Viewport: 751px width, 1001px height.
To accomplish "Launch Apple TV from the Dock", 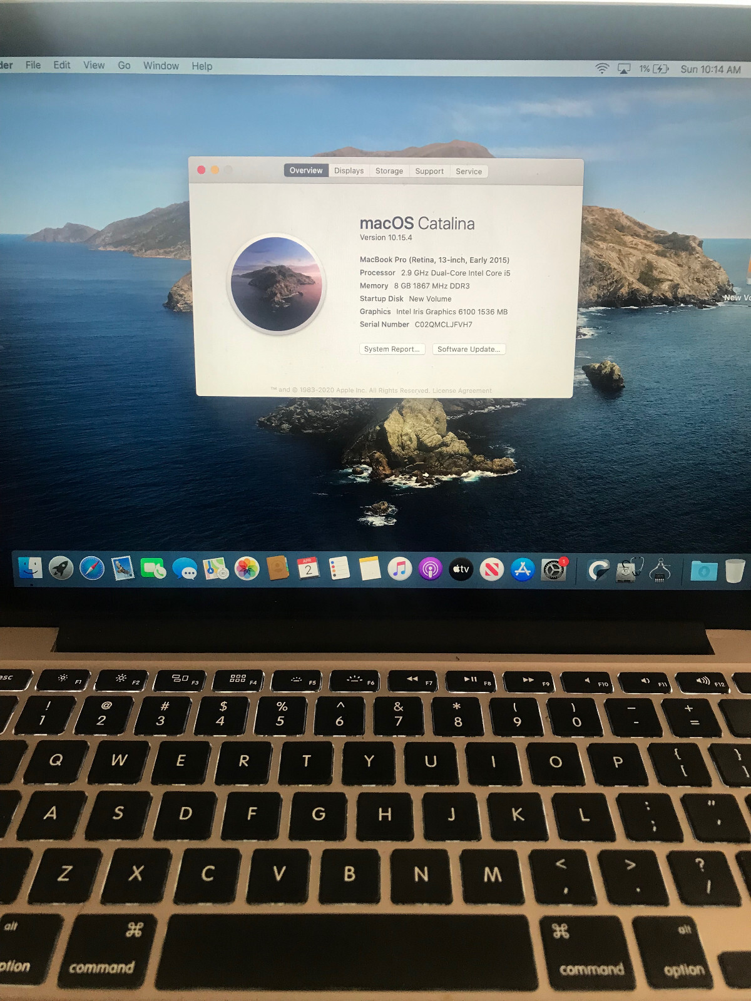I will click(461, 569).
